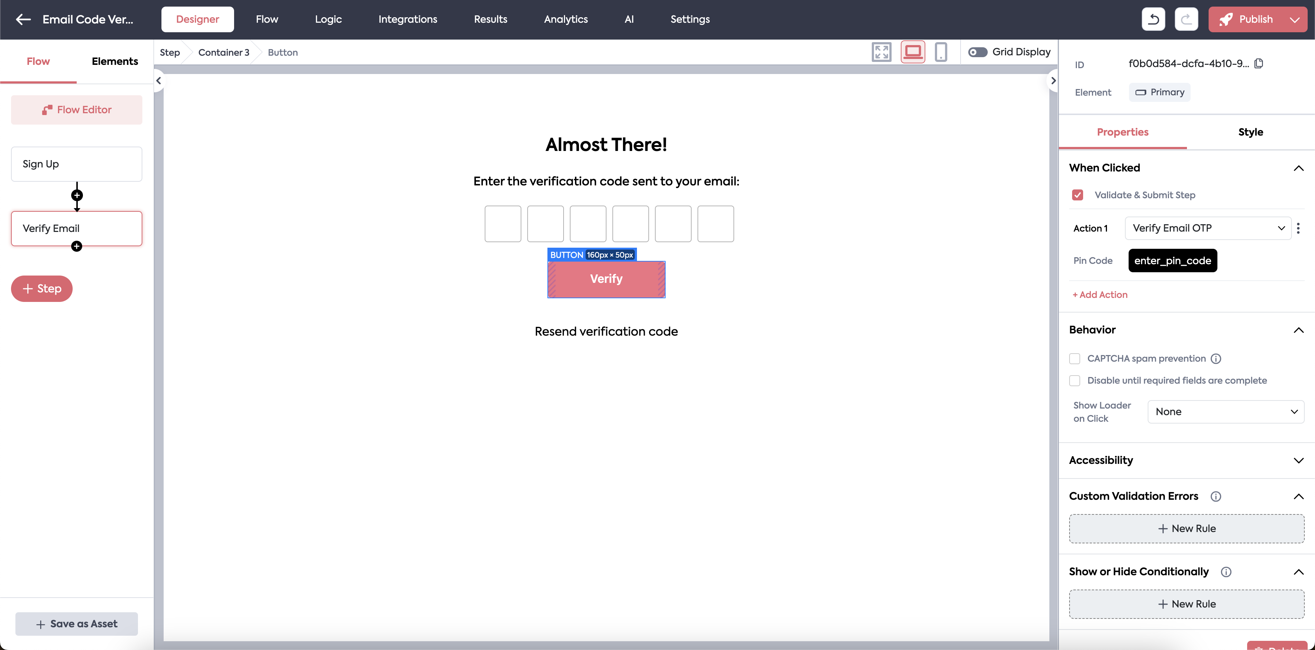Uncheck Validate & Submit Step
This screenshot has width=1315, height=650.
click(x=1078, y=195)
